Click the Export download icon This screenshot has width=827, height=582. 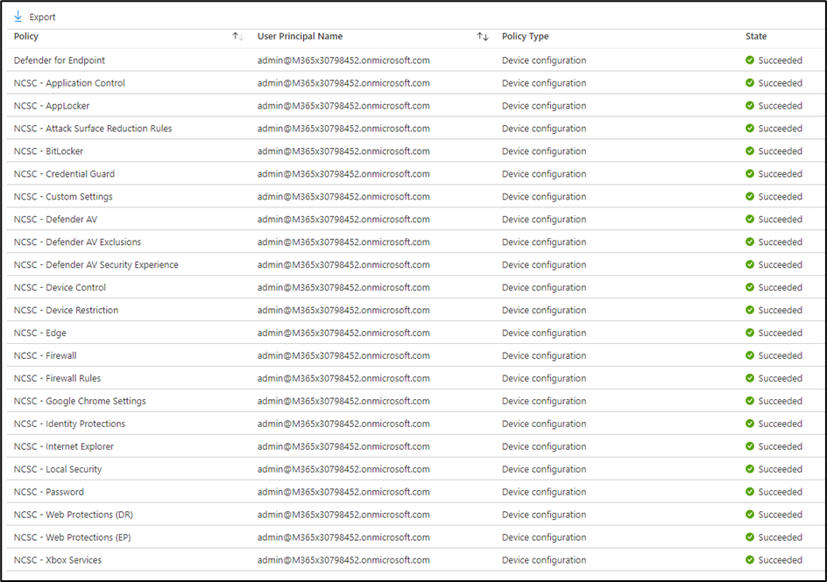tap(18, 17)
